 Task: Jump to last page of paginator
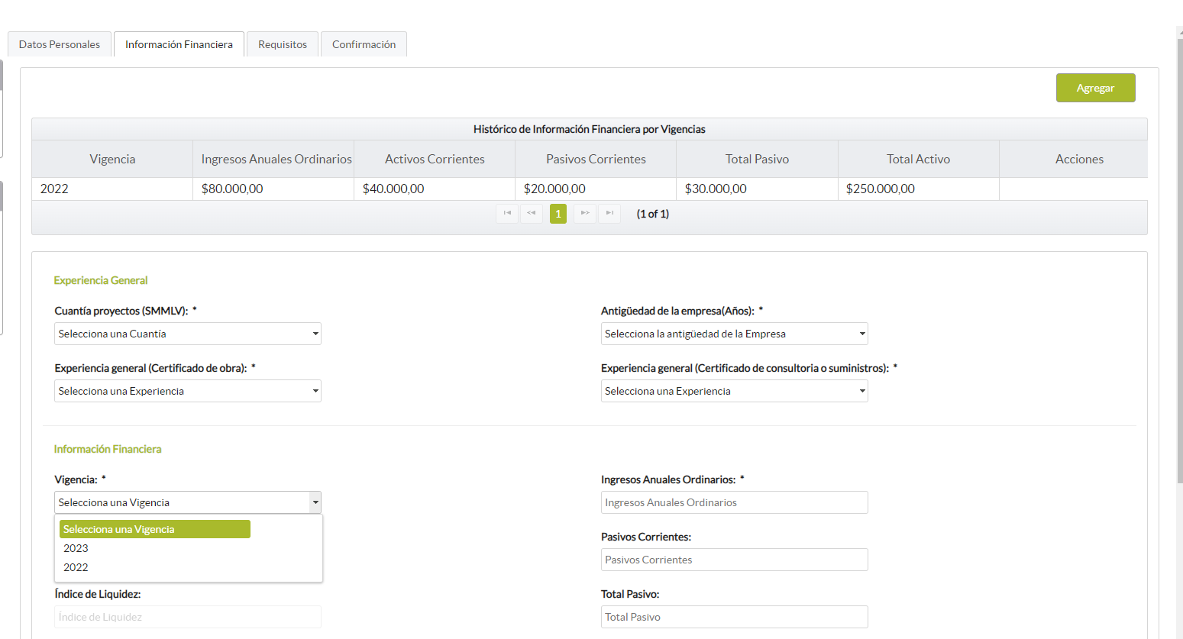click(609, 214)
